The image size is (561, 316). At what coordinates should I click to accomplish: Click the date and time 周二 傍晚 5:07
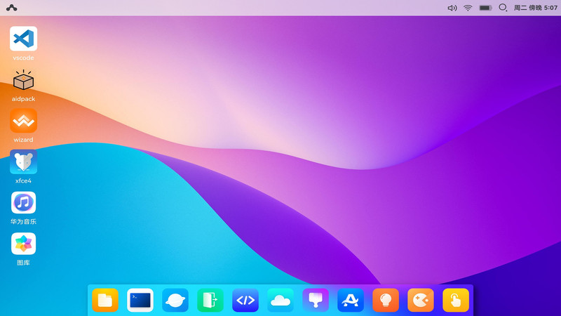(536, 8)
